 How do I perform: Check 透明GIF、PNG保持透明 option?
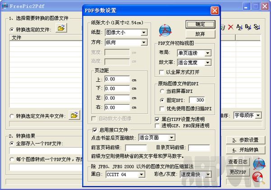click(157, 125)
